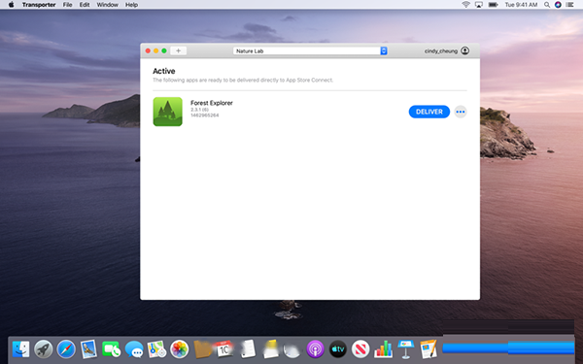
Task: Open Podcasts from the Dock
Action: [315, 349]
